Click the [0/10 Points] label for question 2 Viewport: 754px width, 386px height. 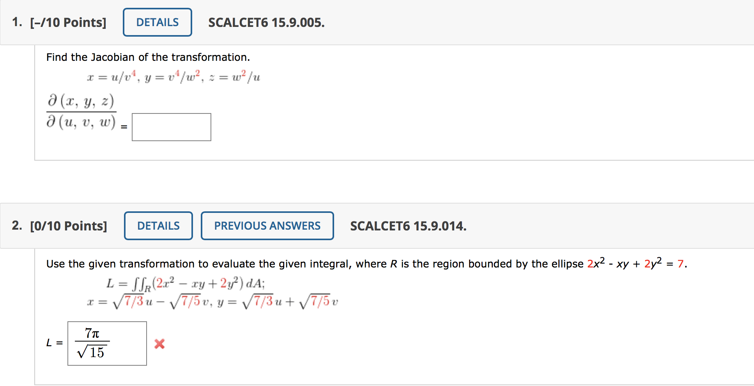[x=69, y=226]
